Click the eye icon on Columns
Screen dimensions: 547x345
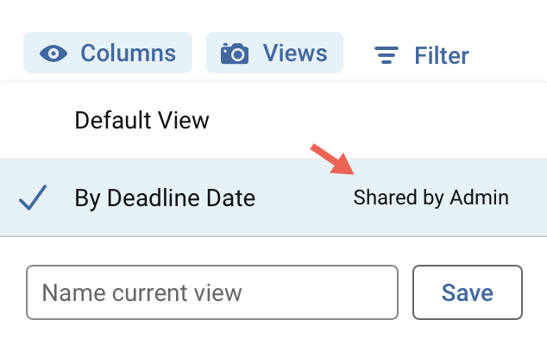pyautogui.click(x=54, y=53)
